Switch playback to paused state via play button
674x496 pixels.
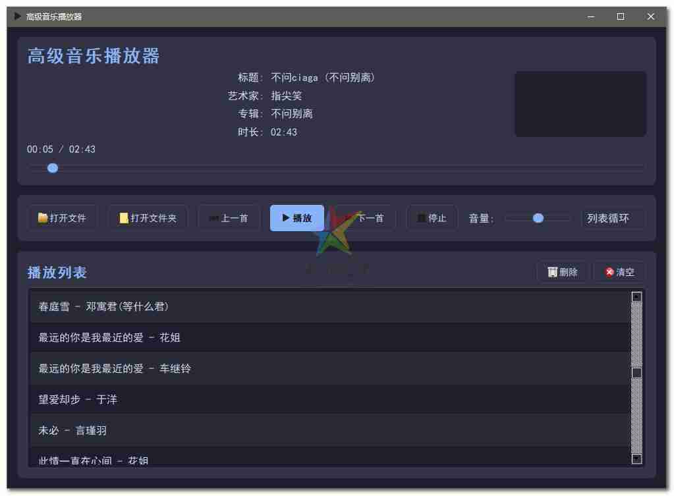click(x=296, y=218)
